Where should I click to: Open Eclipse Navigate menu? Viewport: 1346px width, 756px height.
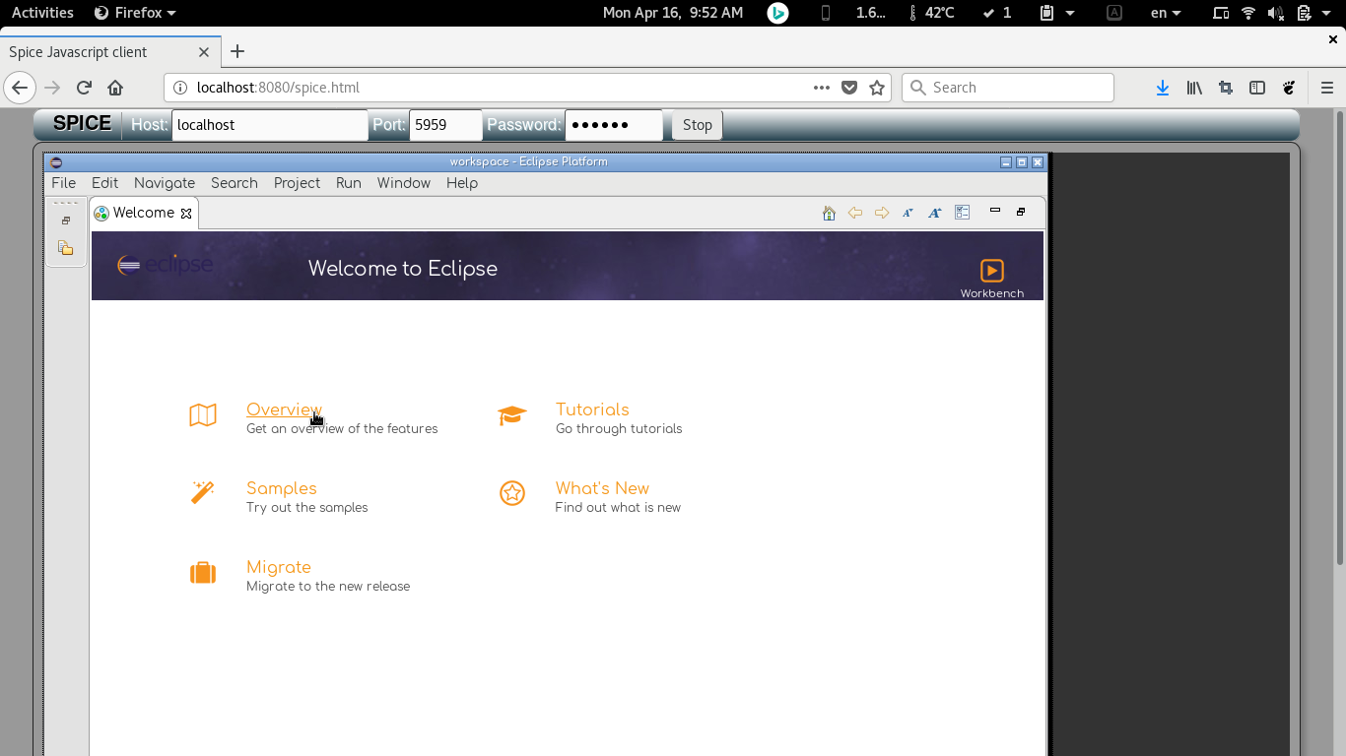(x=165, y=183)
